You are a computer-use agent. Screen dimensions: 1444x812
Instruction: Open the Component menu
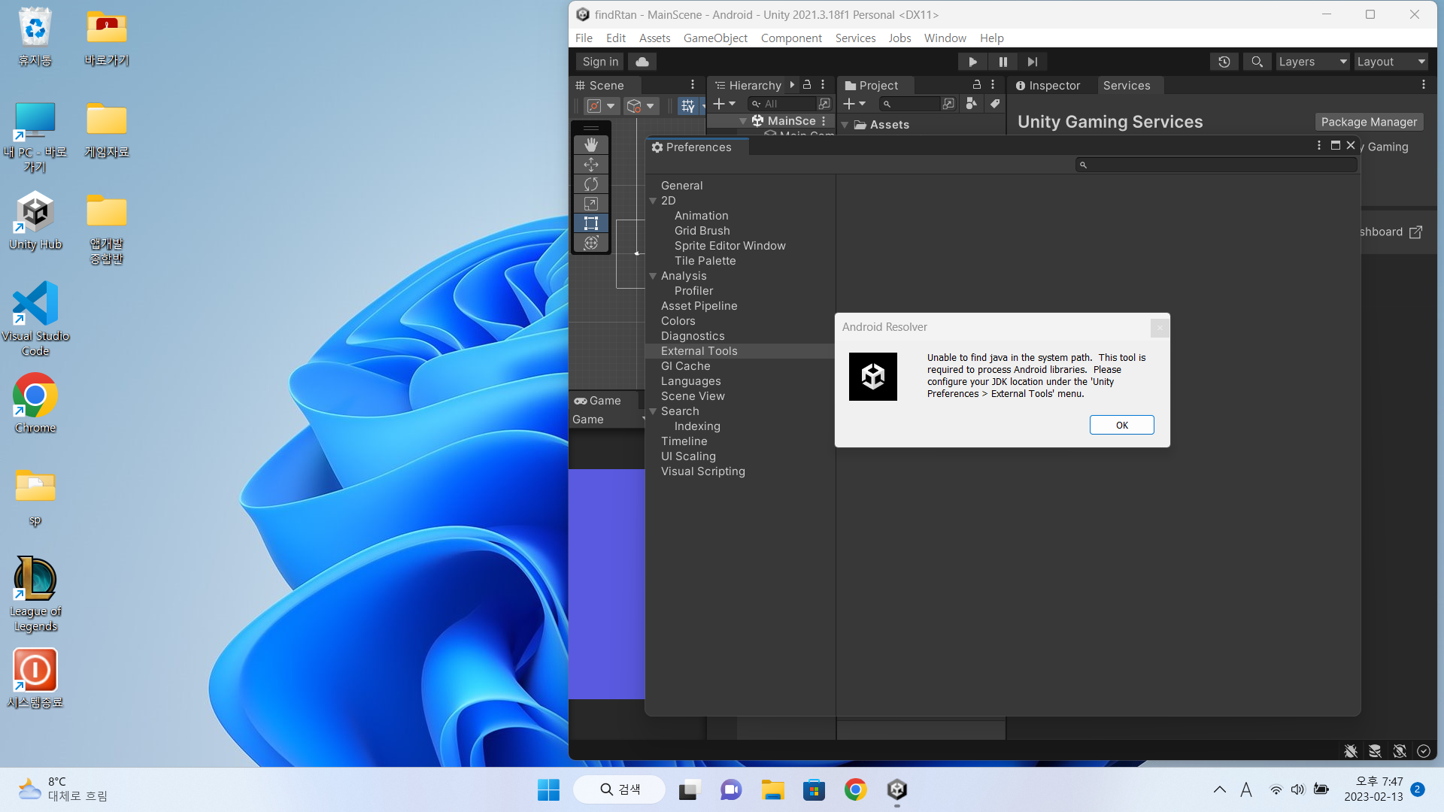(791, 38)
